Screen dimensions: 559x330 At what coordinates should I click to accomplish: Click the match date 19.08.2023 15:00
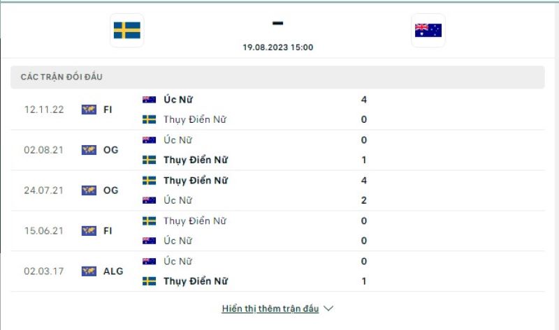[x=277, y=47]
